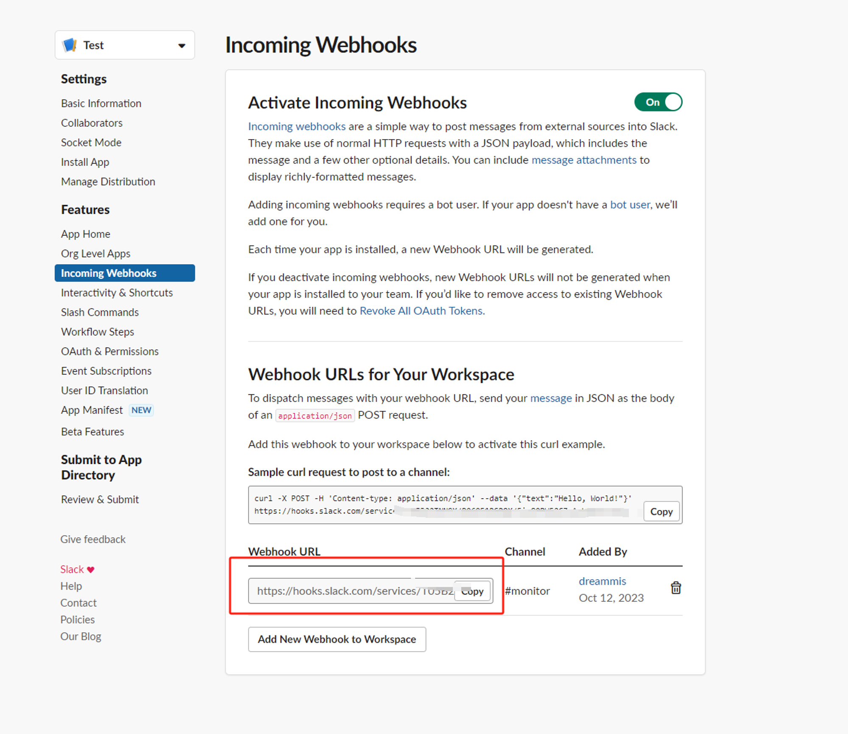This screenshot has height=734, width=848.
Task: Open the Event Subscriptions page
Action: point(106,371)
